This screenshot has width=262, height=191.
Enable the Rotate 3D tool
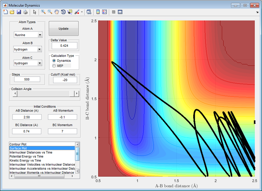pyautogui.click(x=63, y=12)
